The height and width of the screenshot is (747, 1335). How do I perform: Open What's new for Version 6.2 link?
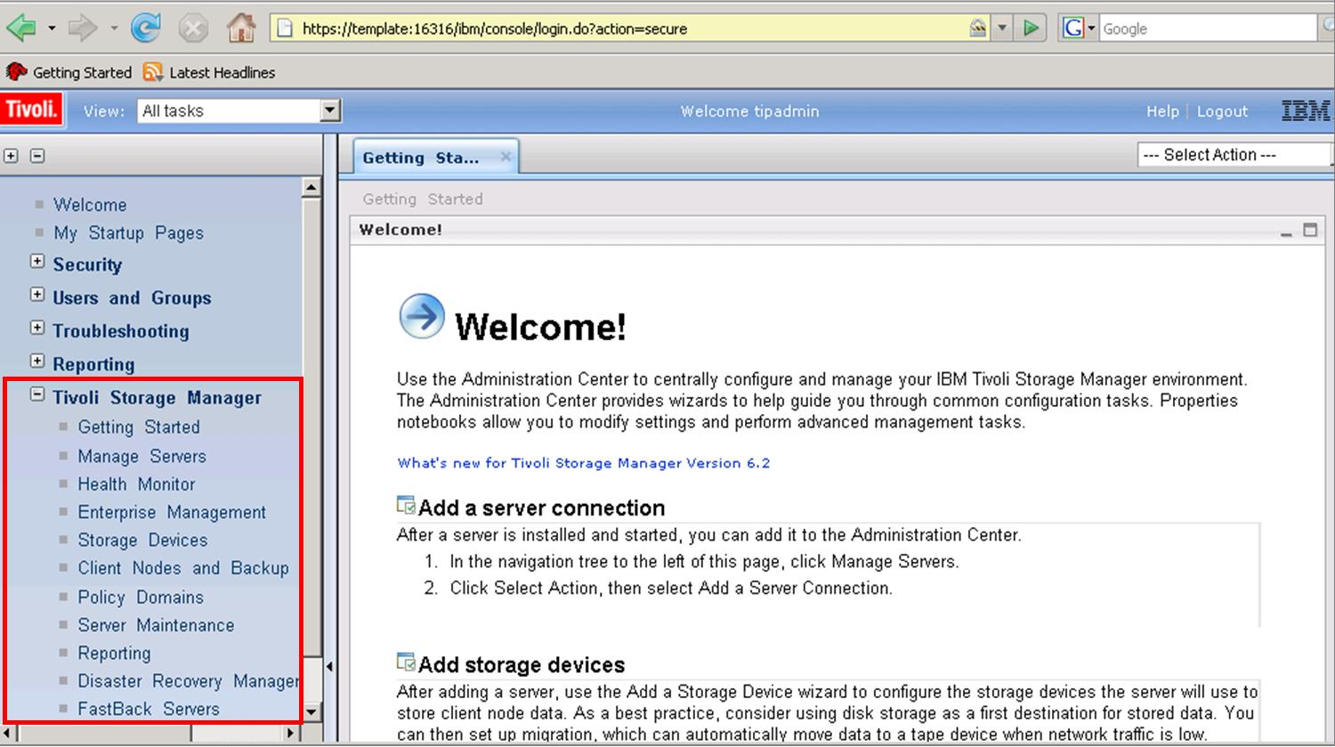tap(584, 463)
